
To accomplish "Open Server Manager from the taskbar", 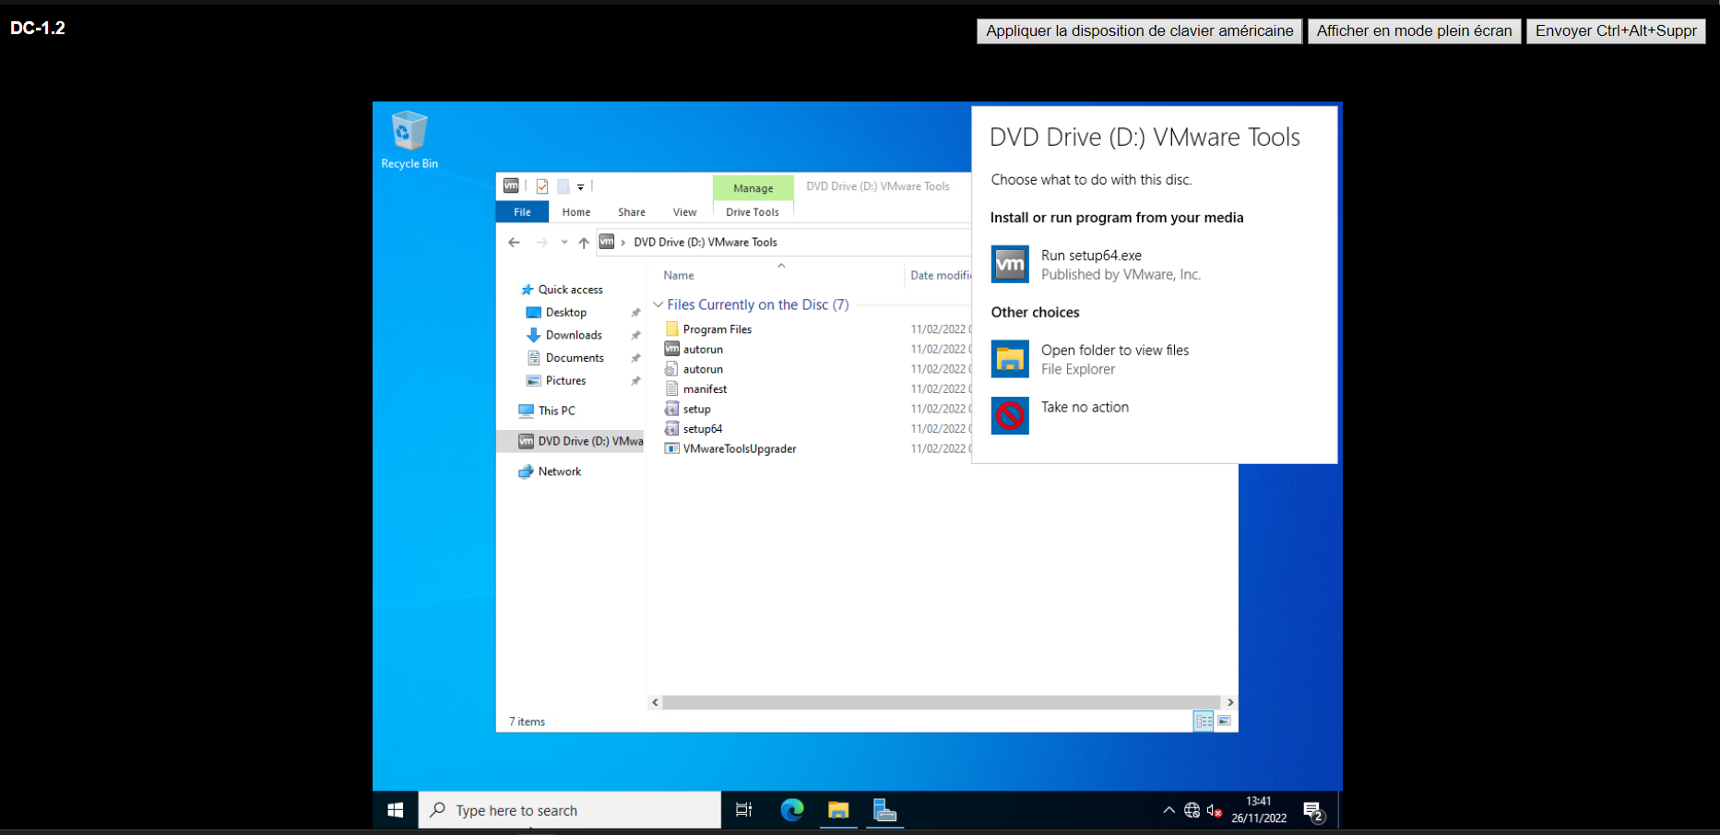I will [885, 810].
